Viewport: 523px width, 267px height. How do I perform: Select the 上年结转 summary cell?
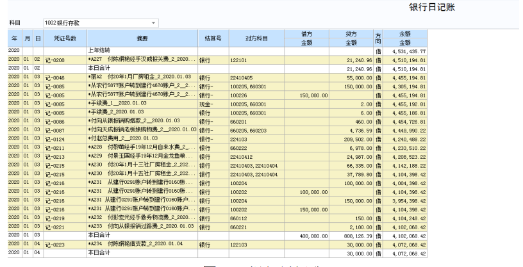[x=142, y=51]
